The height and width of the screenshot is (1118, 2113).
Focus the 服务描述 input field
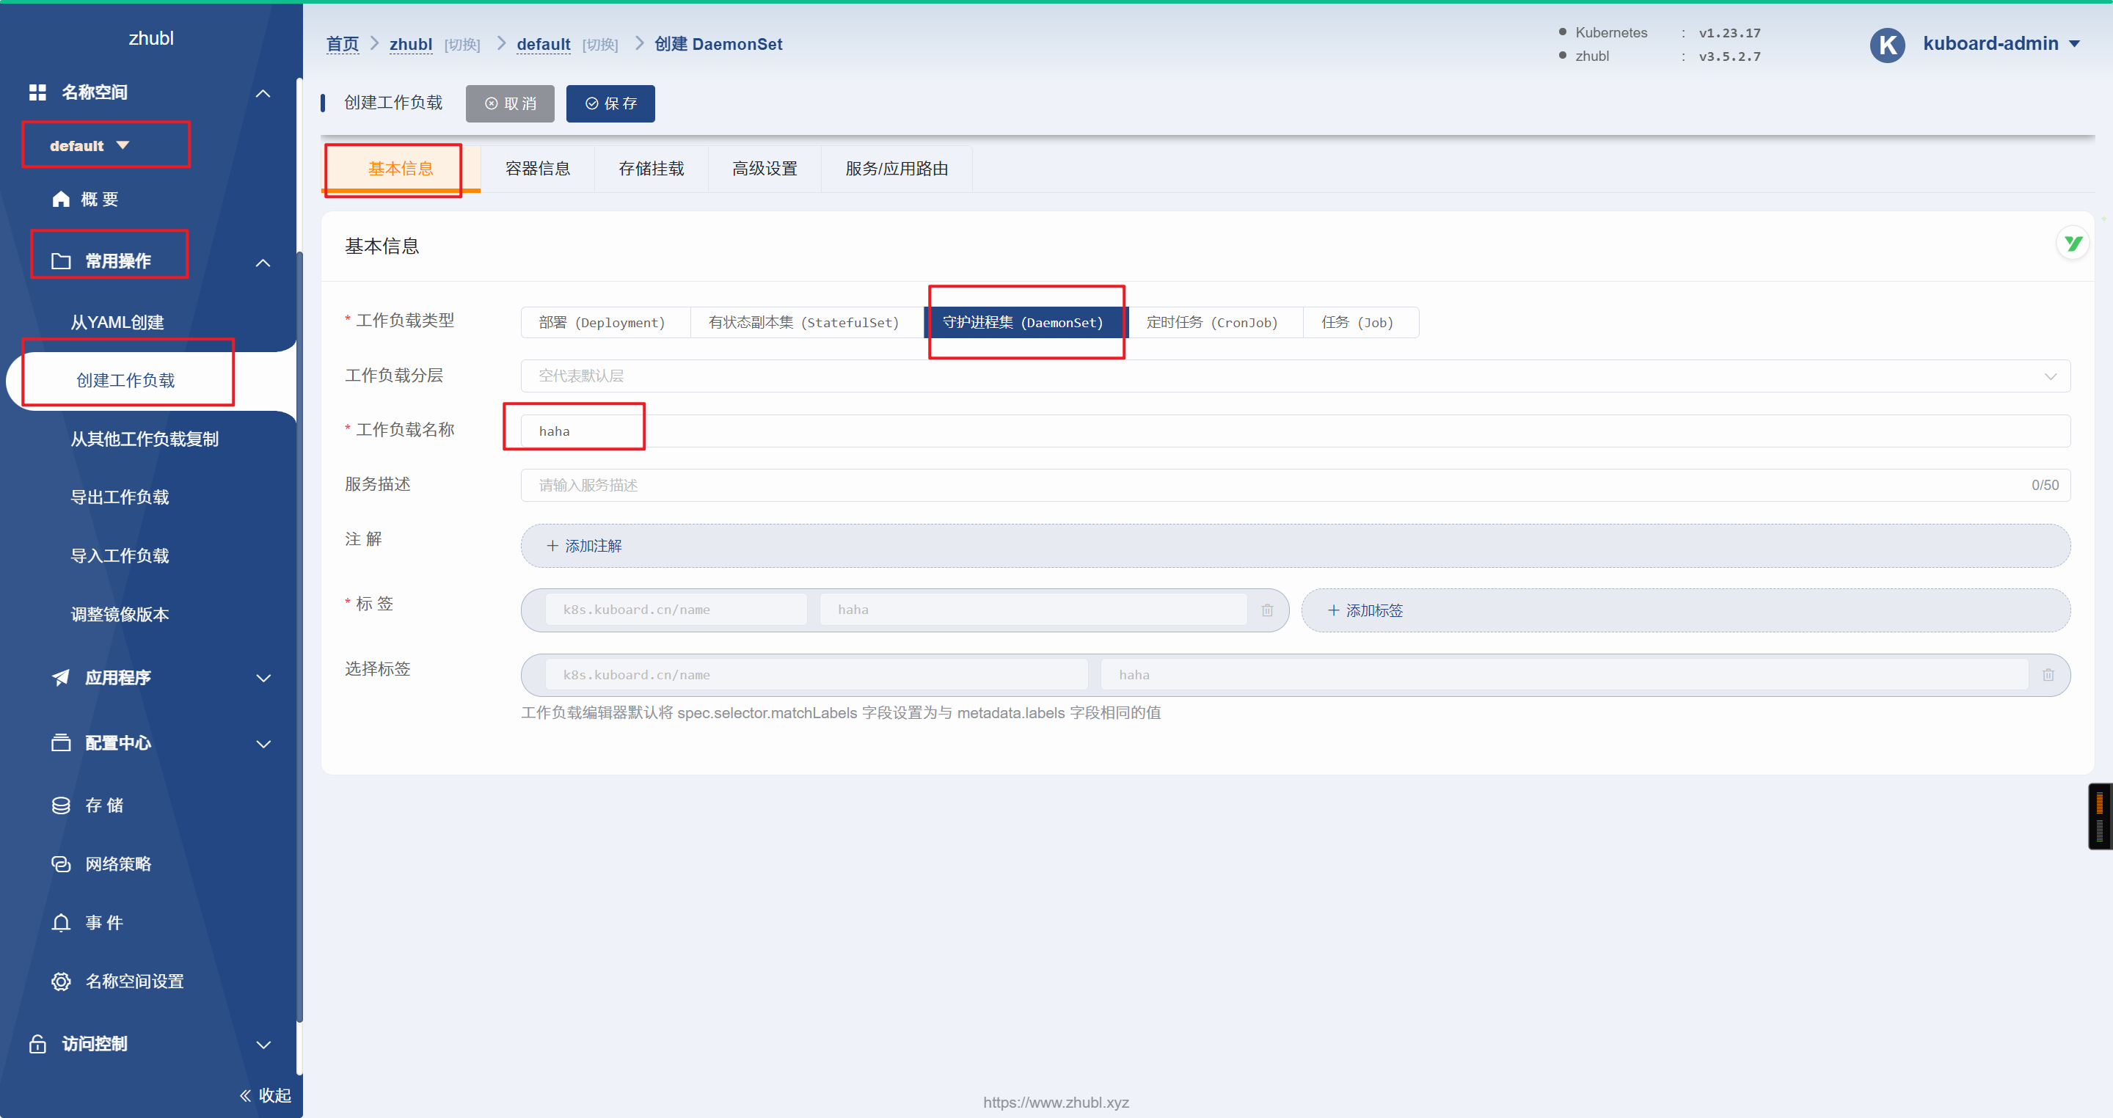coord(1295,485)
